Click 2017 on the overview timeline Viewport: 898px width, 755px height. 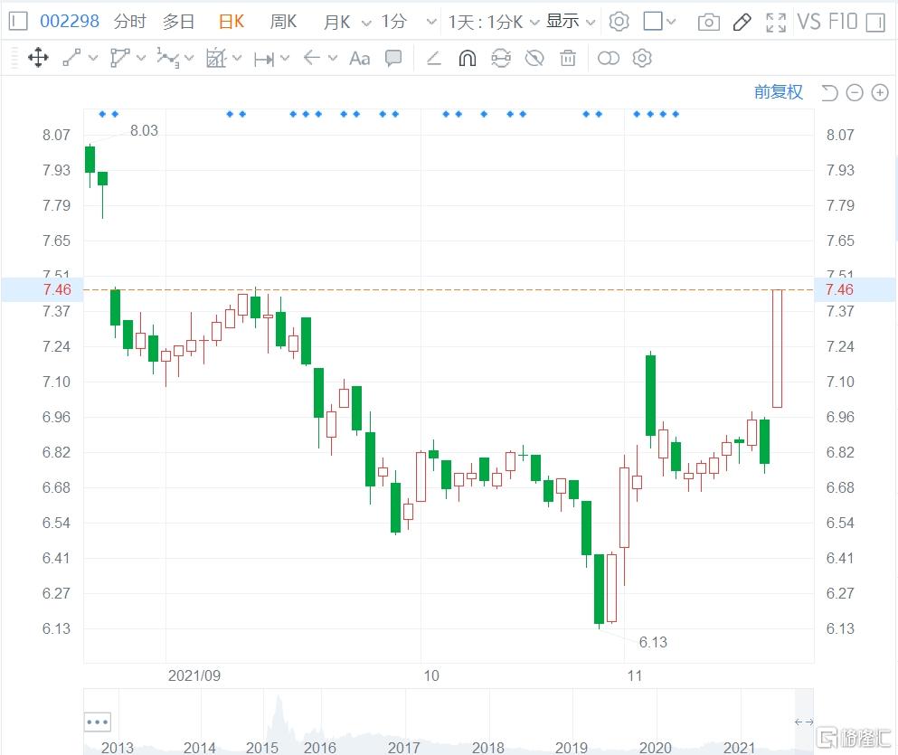403,747
